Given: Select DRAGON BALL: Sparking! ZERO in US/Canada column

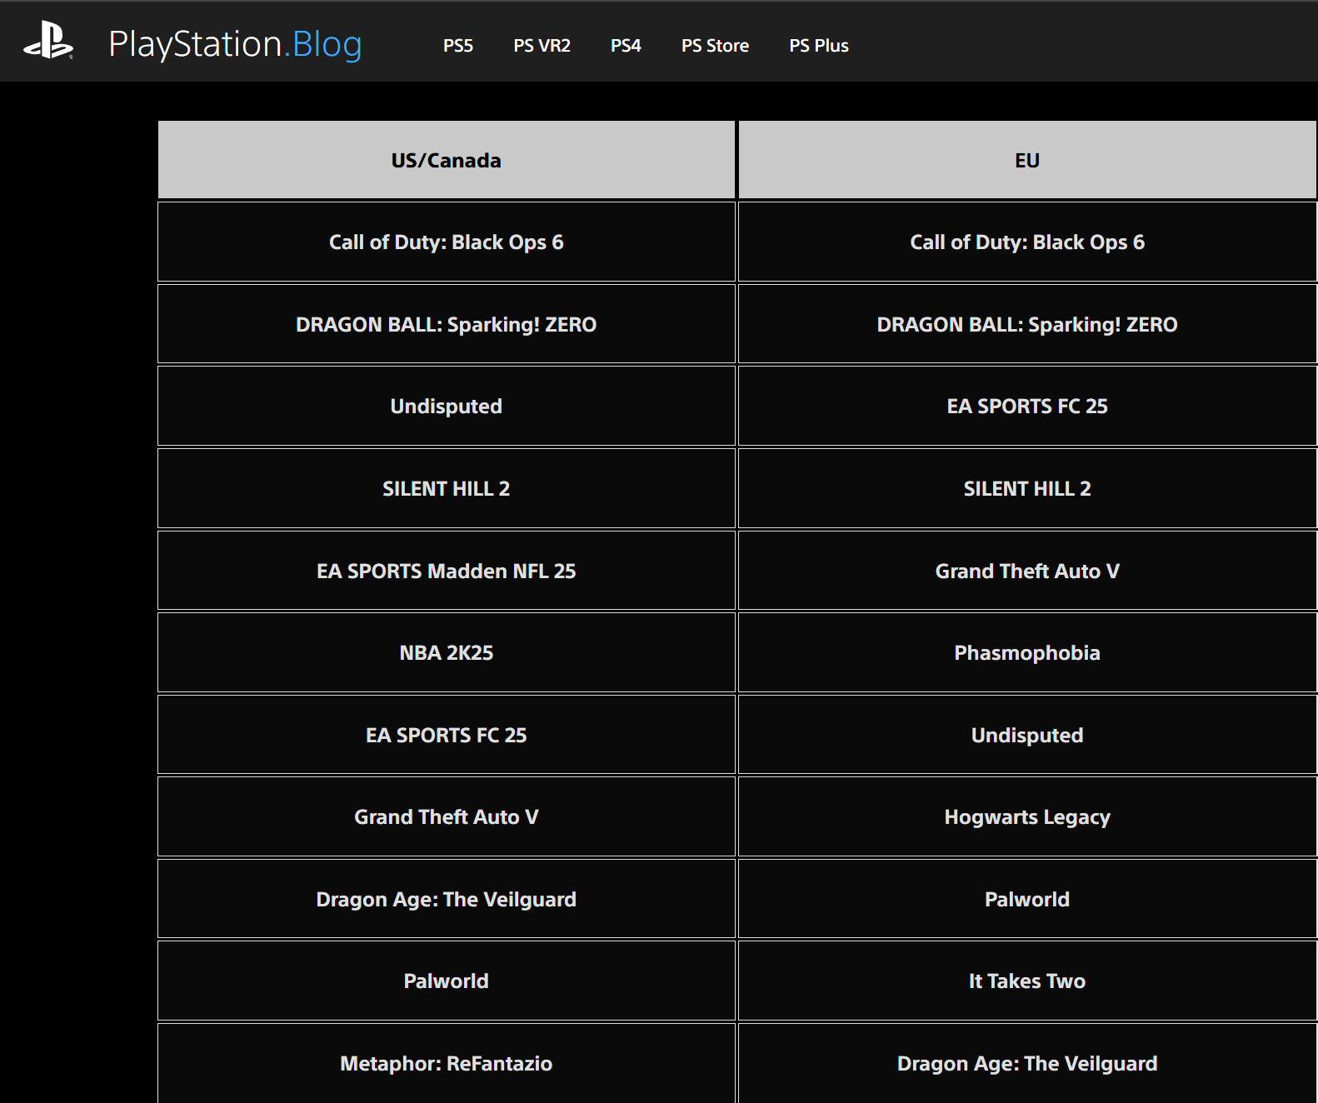Looking at the screenshot, I should pyautogui.click(x=447, y=324).
